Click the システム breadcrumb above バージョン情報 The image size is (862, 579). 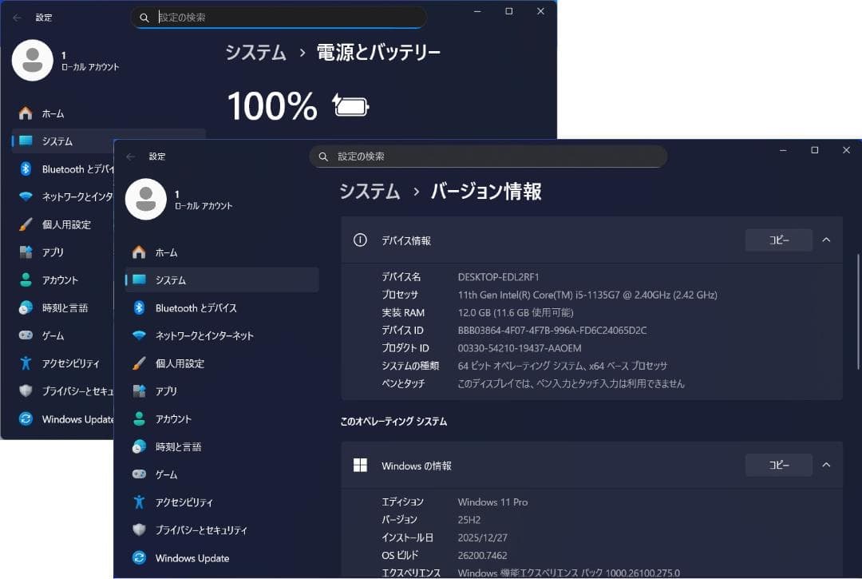pyautogui.click(x=370, y=192)
